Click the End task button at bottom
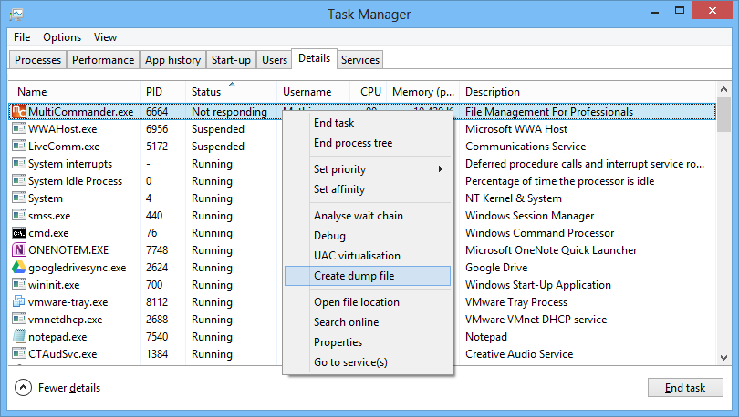 pos(685,387)
